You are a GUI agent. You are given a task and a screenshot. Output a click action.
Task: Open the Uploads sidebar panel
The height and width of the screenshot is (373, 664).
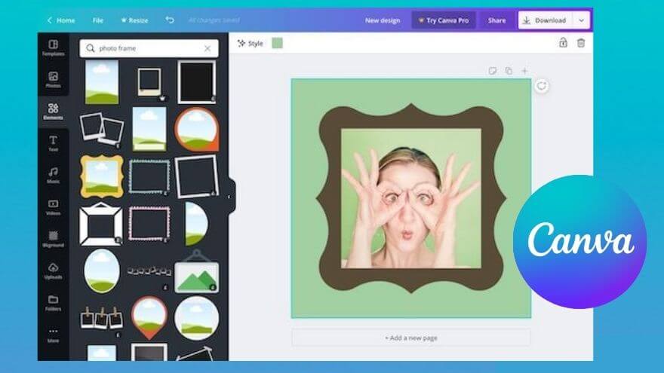click(x=53, y=271)
